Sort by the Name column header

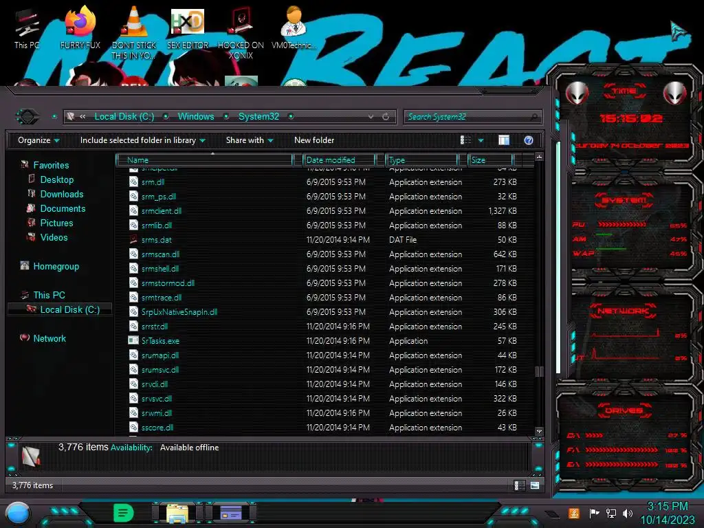tap(204, 159)
